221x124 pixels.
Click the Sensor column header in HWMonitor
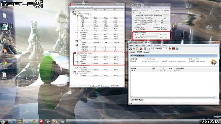pyautogui.click(x=81, y=10)
